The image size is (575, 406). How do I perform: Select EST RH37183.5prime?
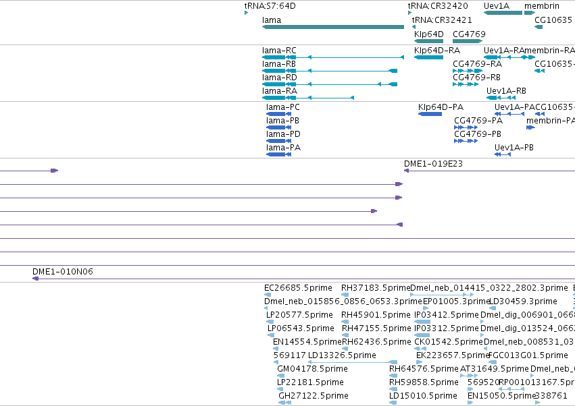pyautogui.click(x=345, y=295)
